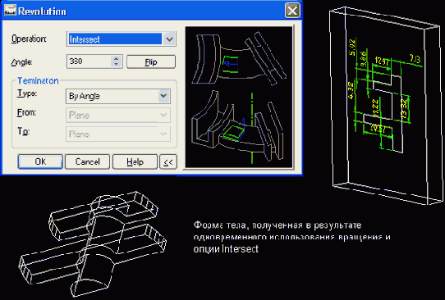The width and height of the screenshot is (445, 300).
Task: Click the disabled To Plane dropdown
Action: pos(117,134)
